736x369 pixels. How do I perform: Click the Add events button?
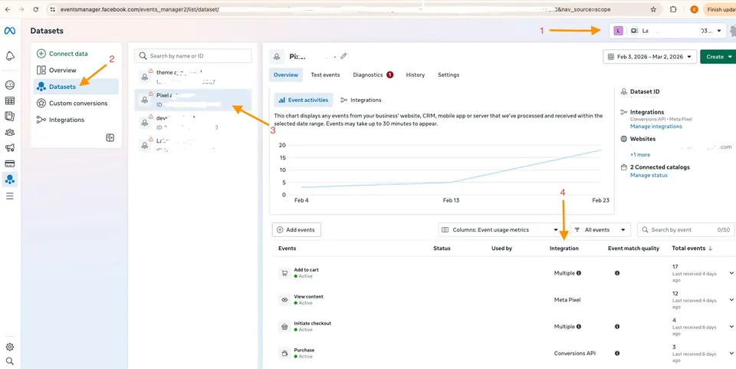[x=296, y=230]
